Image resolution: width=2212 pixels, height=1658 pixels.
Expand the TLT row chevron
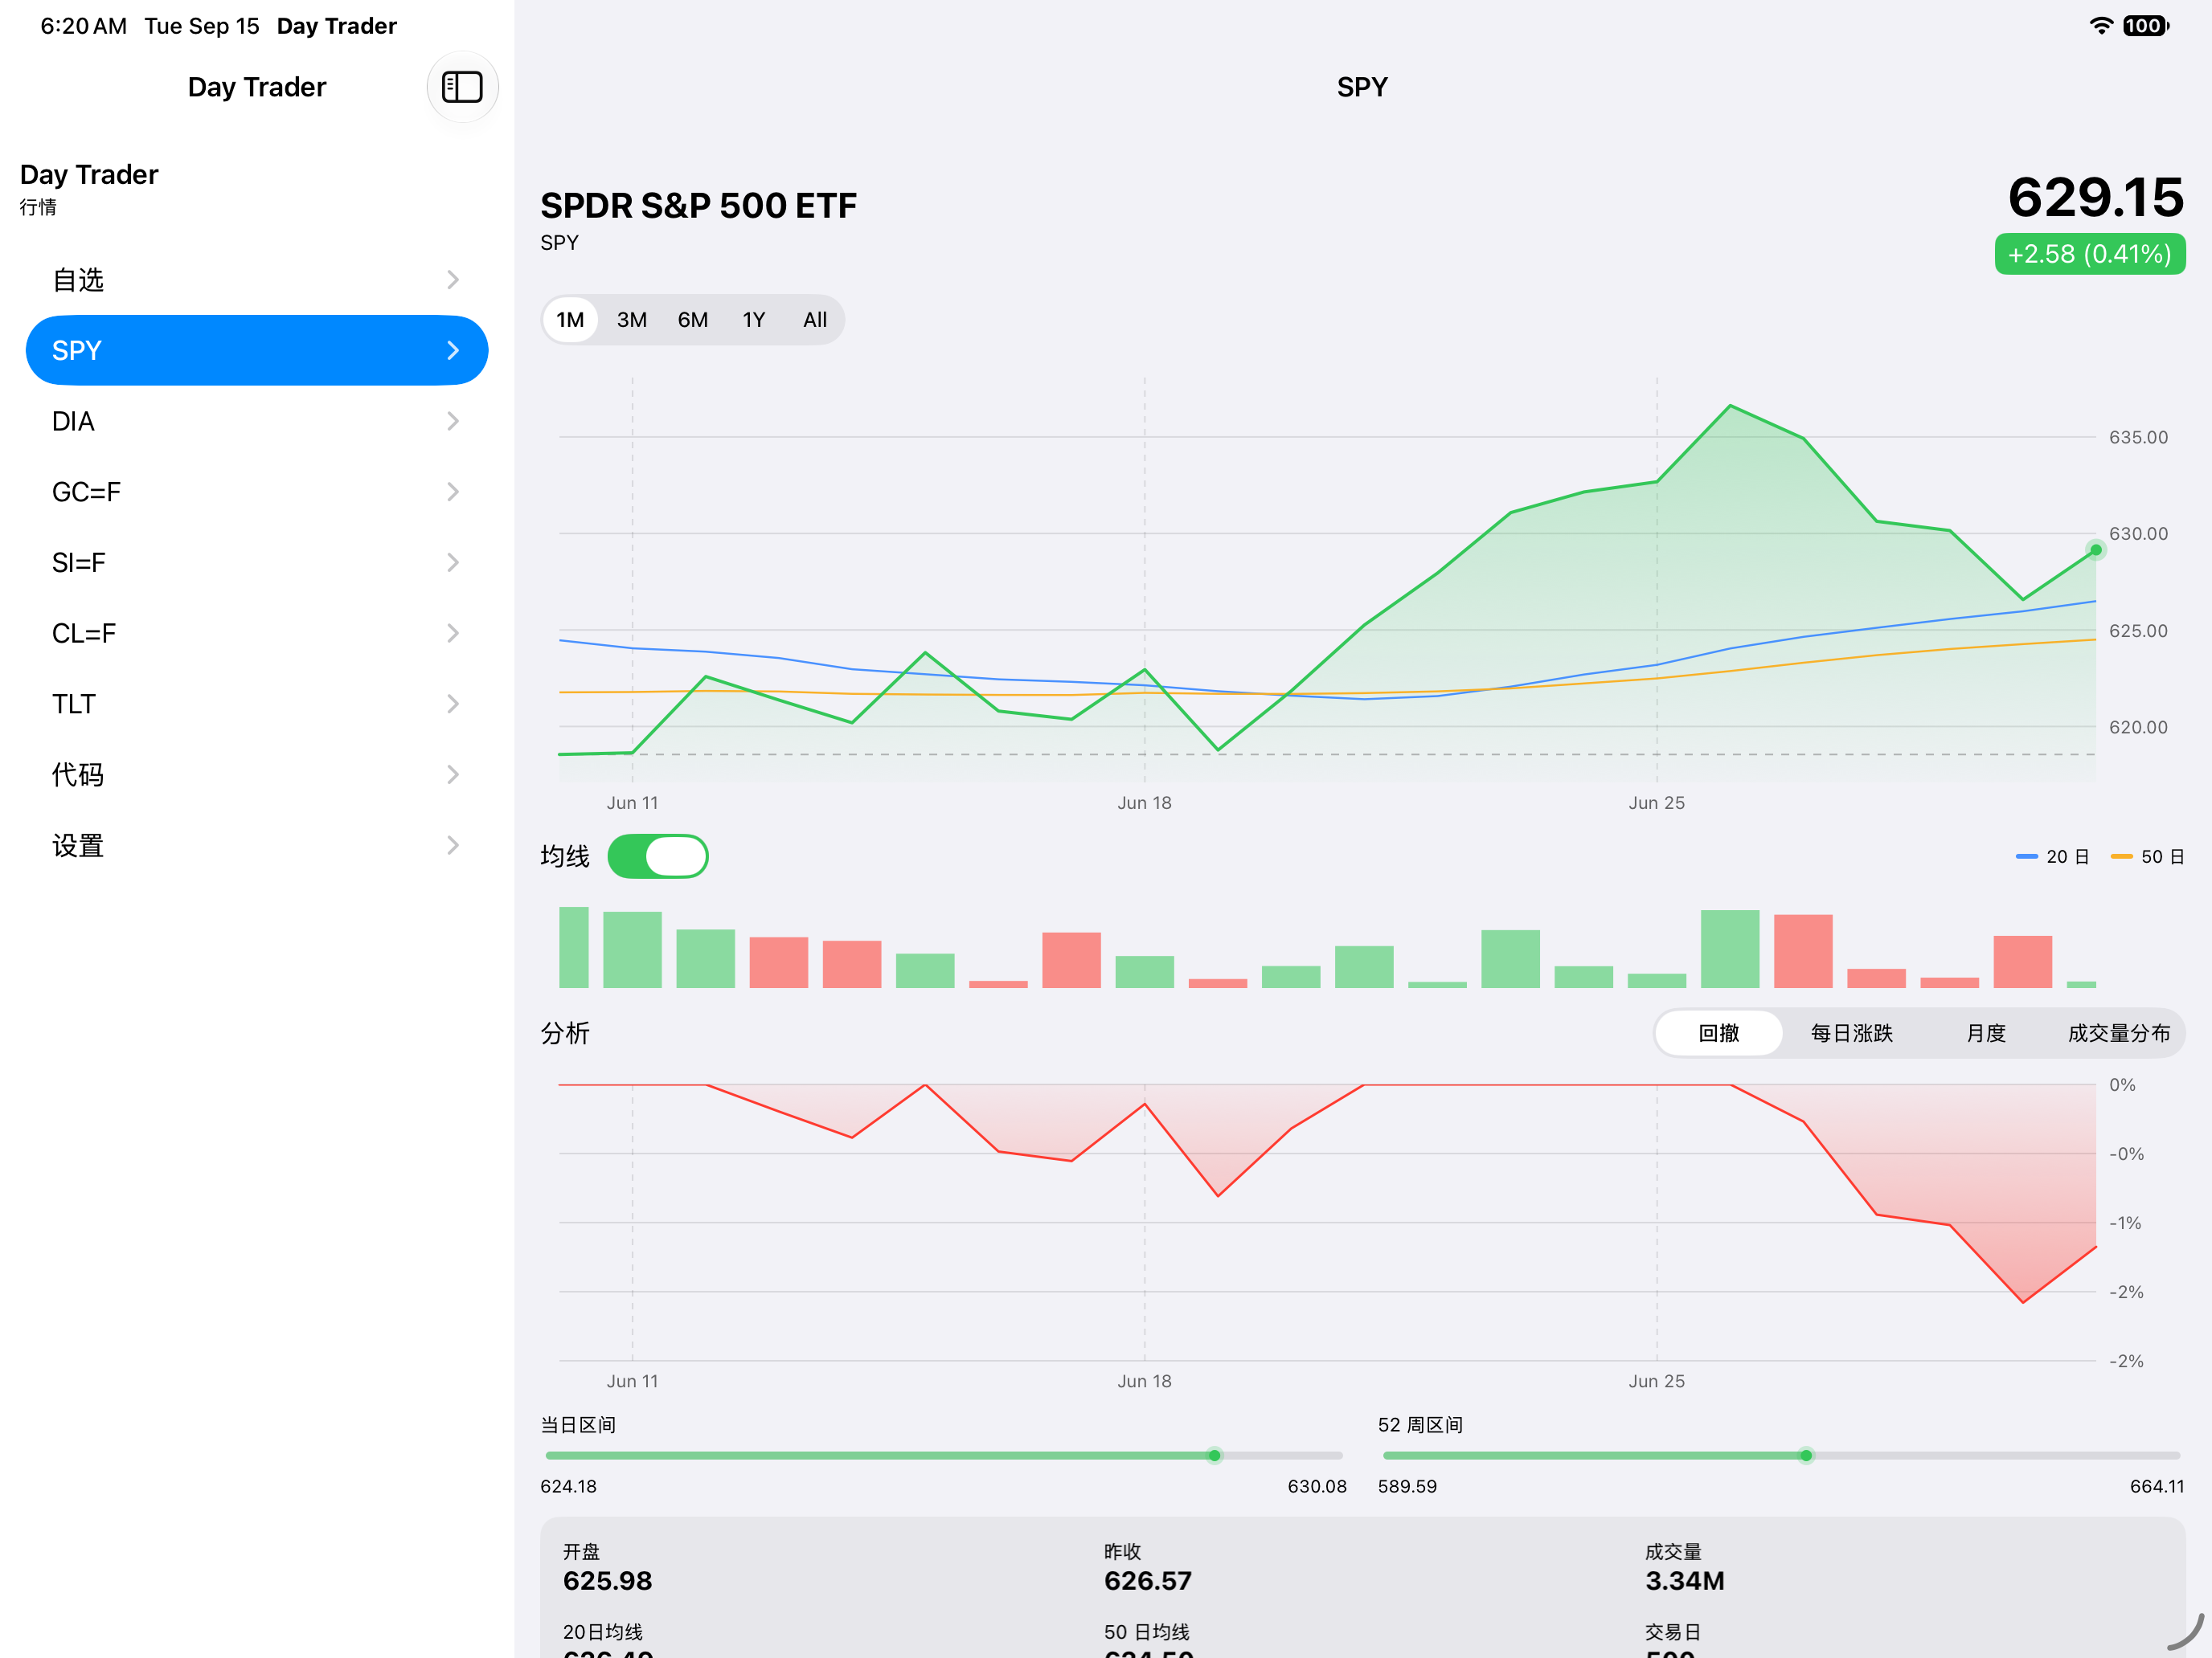[453, 704]
